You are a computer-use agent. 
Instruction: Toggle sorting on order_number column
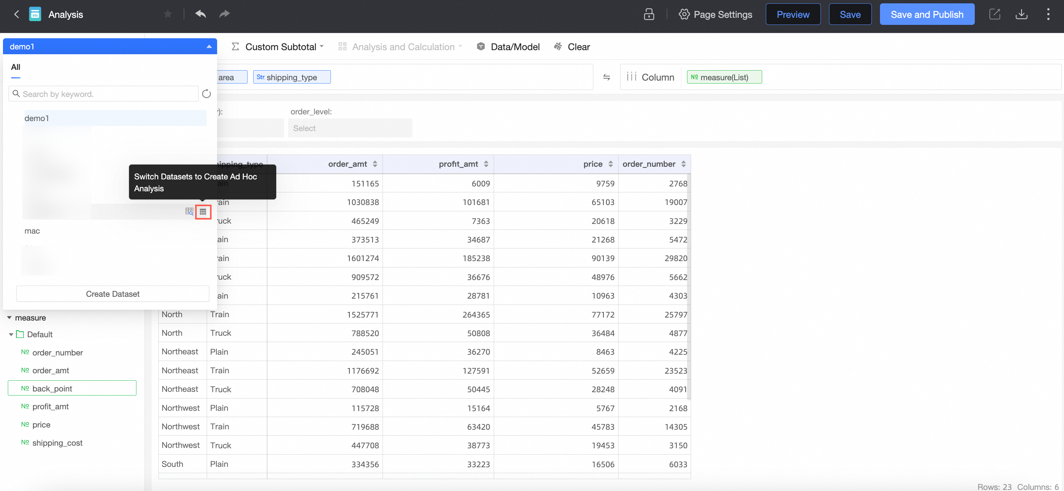tap(684, 164)
